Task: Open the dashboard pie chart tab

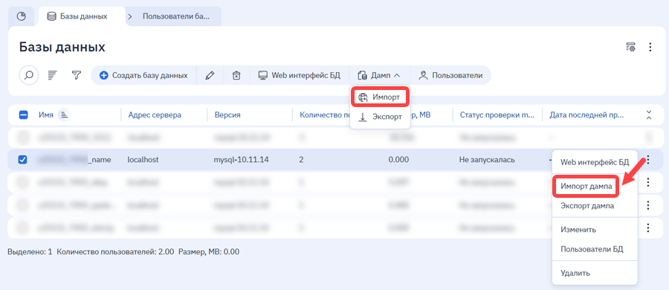Action: pyautogui.click(x=22, y=16)
